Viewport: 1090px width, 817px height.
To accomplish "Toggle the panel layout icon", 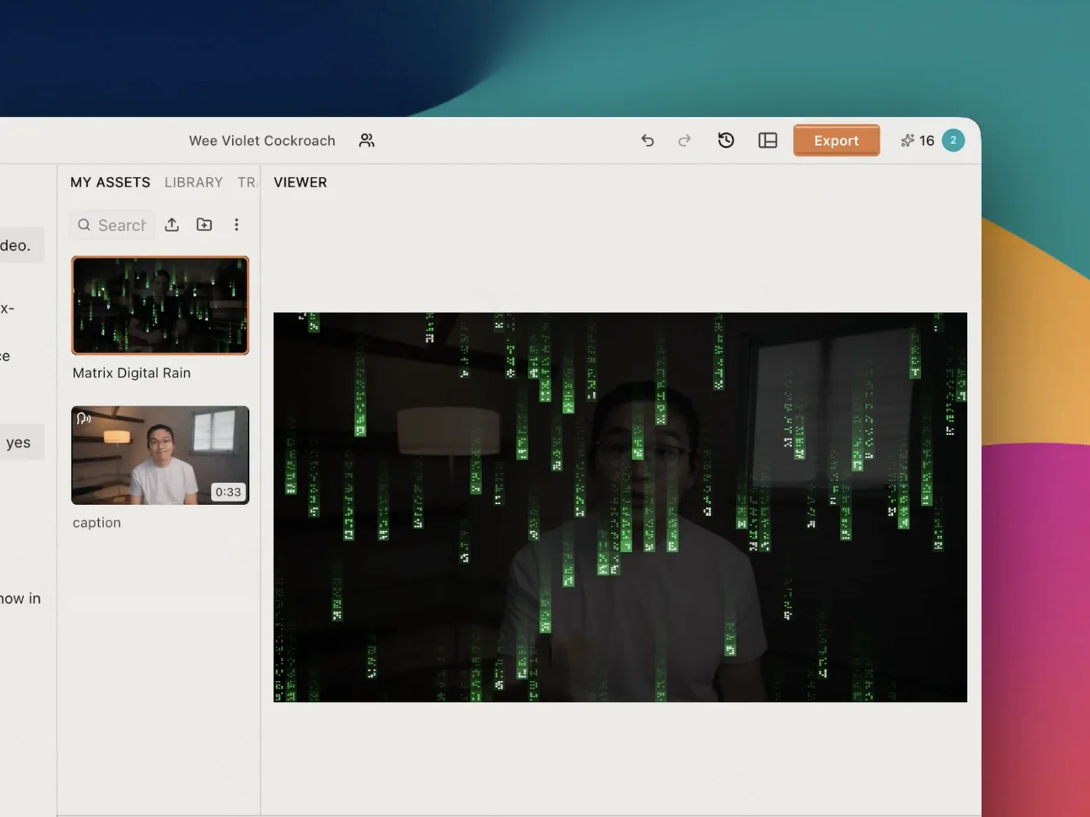I will point(768,140).
